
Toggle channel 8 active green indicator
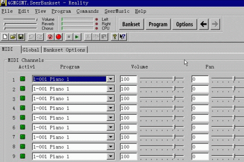[23, 147]
